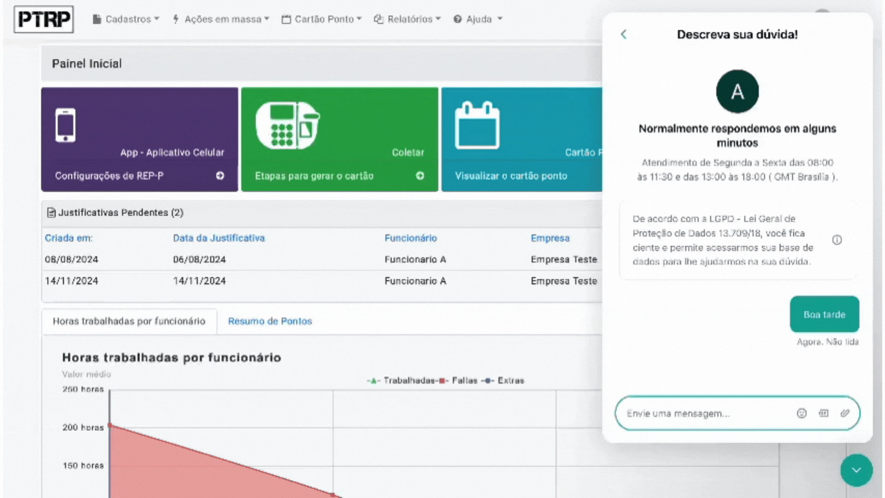Open Configurações de REP-P link

(109, 176)
